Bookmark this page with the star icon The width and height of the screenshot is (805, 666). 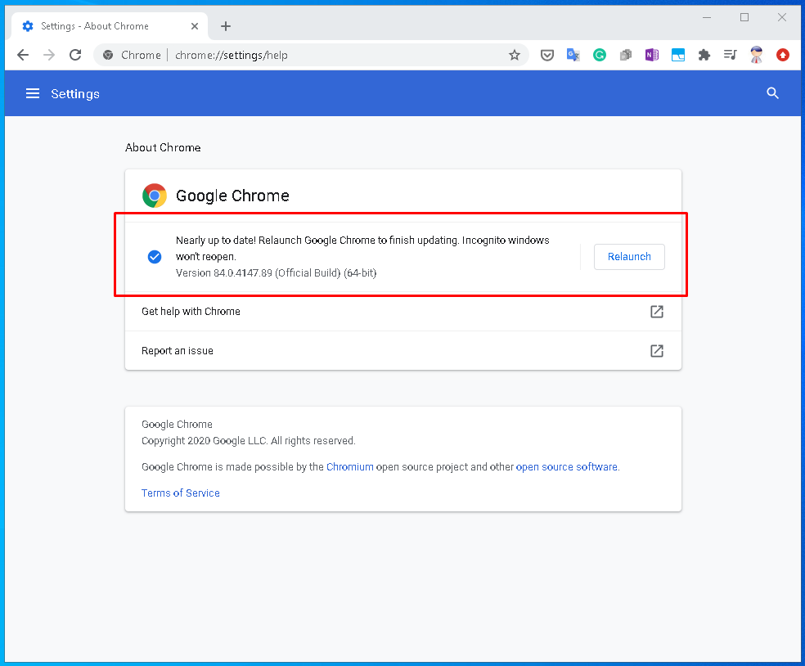[515, 55]
